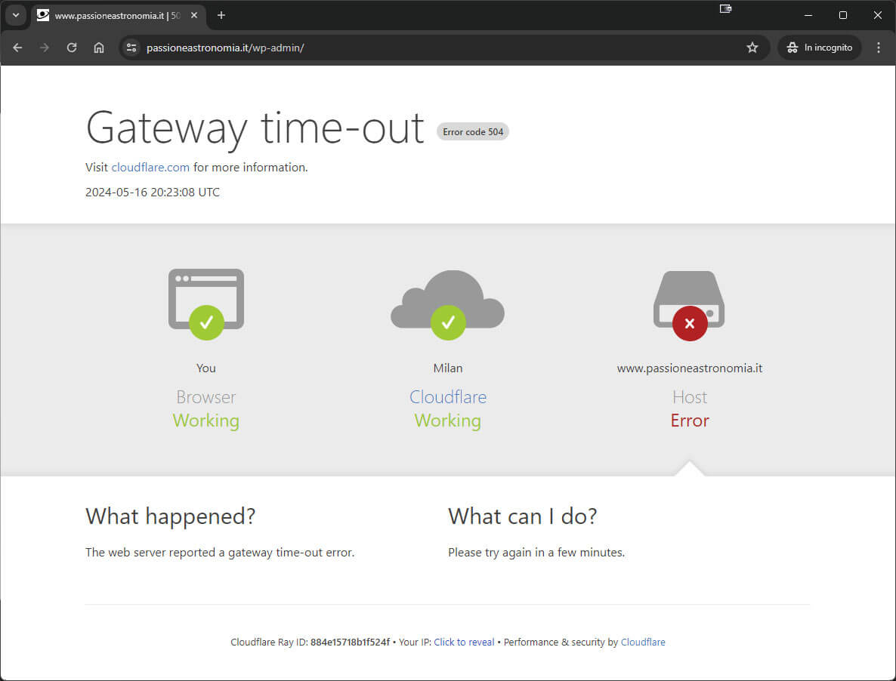Click Click to reveal IP link

point(464,642)
